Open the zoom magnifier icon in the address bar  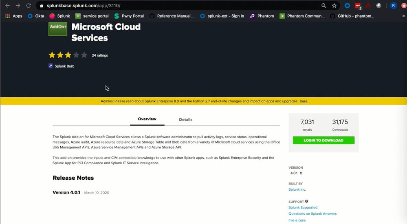pos(323,5)
